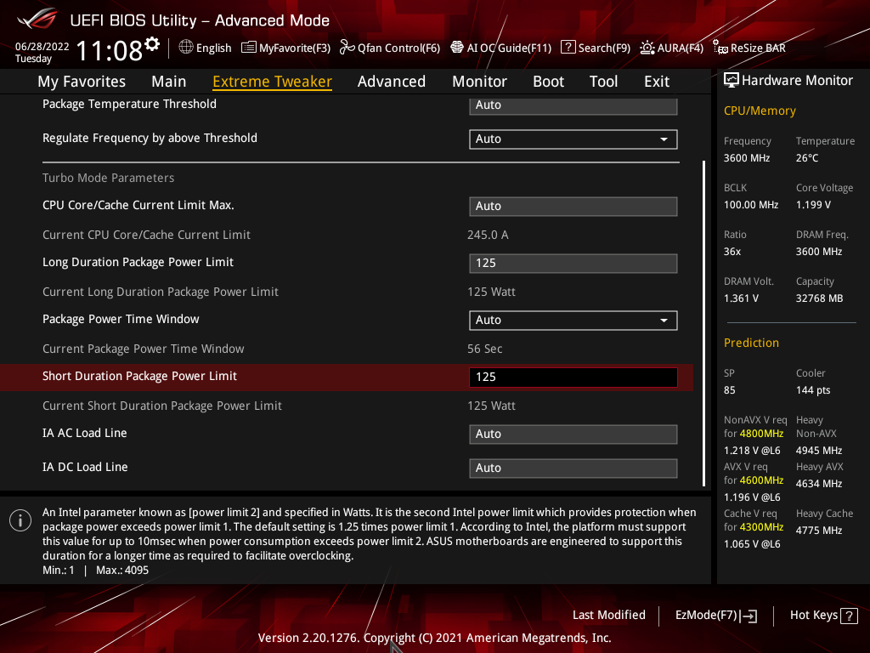Click Long Duration Package Power Limit field
The height and width of the screenshot is (653, 870).
(x=573, y=264)
